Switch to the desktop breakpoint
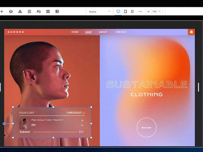The width and height of the screenshot is (203, 152). (x=118, y=11)
